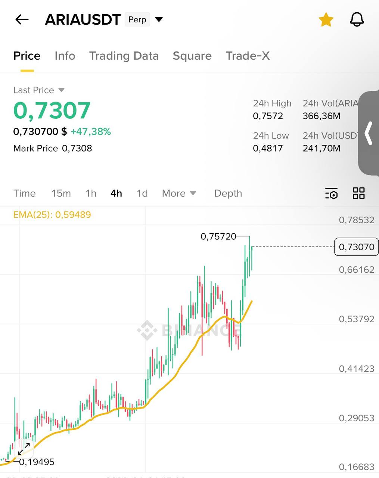Open price alert bell icon

tap(357, 20)
